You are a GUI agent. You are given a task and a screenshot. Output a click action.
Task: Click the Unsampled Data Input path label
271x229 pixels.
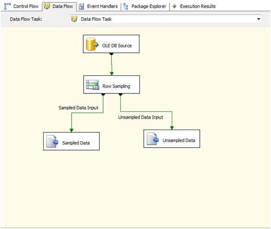(x=141, y=117)
